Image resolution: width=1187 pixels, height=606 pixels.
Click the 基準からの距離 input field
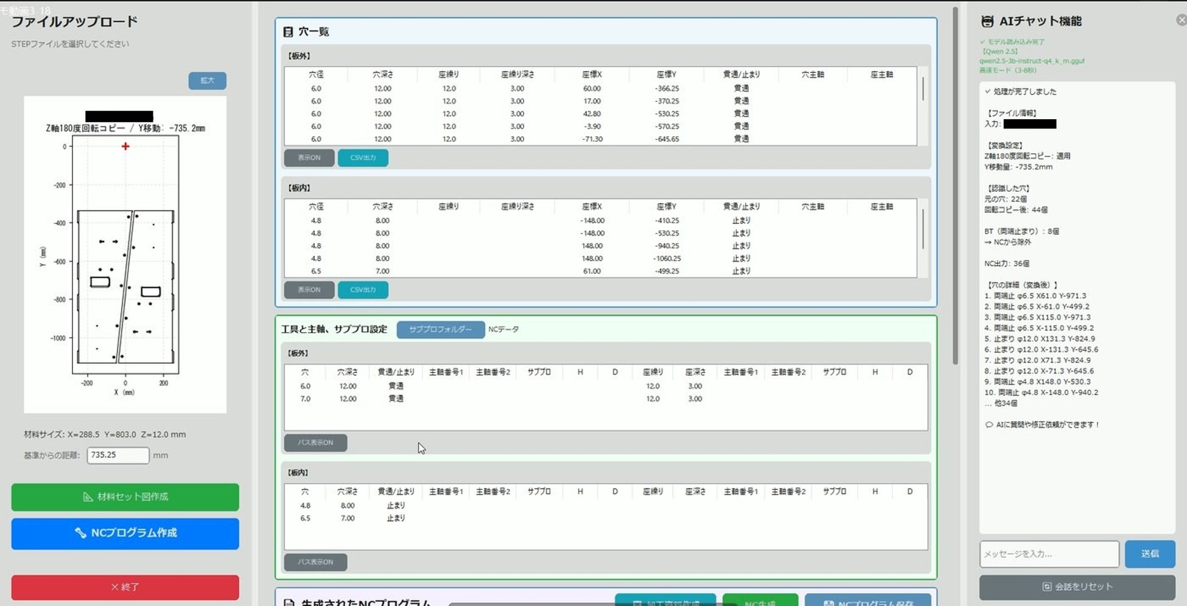(x=117, y=455)
